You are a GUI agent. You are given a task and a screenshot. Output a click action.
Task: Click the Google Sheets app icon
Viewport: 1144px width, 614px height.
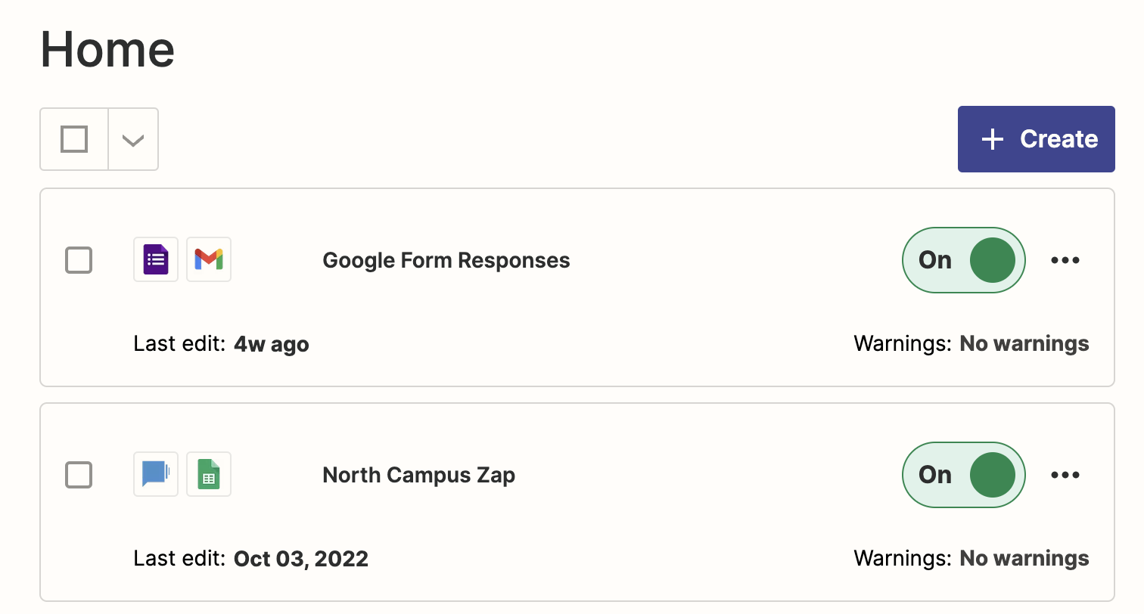click(x=209, y=474)
